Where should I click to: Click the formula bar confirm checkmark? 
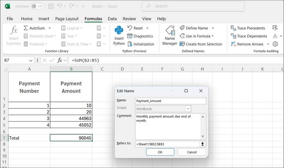tap(52, 60)
